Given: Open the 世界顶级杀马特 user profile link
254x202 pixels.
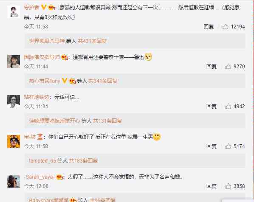Looking at the screenshot, I should [x=47, y=41].
